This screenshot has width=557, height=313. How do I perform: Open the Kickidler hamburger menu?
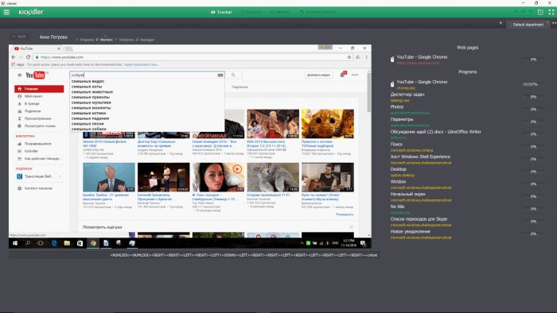pyautogui.click(x=6, y=12)
